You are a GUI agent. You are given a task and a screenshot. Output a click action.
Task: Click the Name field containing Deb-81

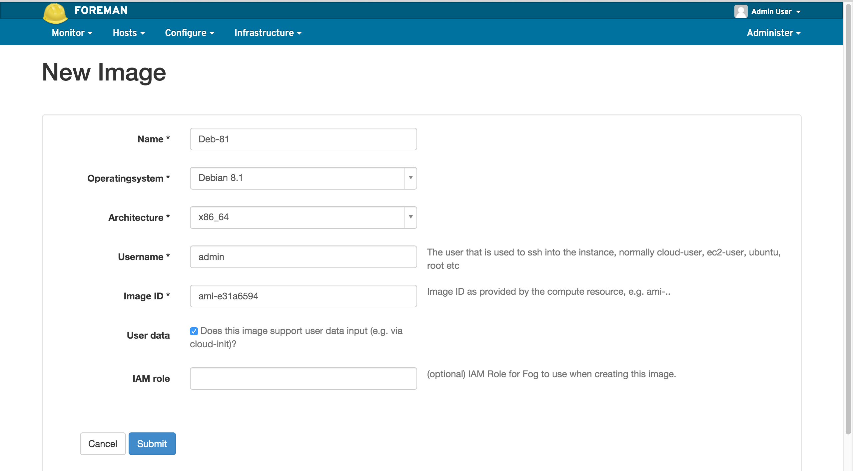(x=303, y=139)
